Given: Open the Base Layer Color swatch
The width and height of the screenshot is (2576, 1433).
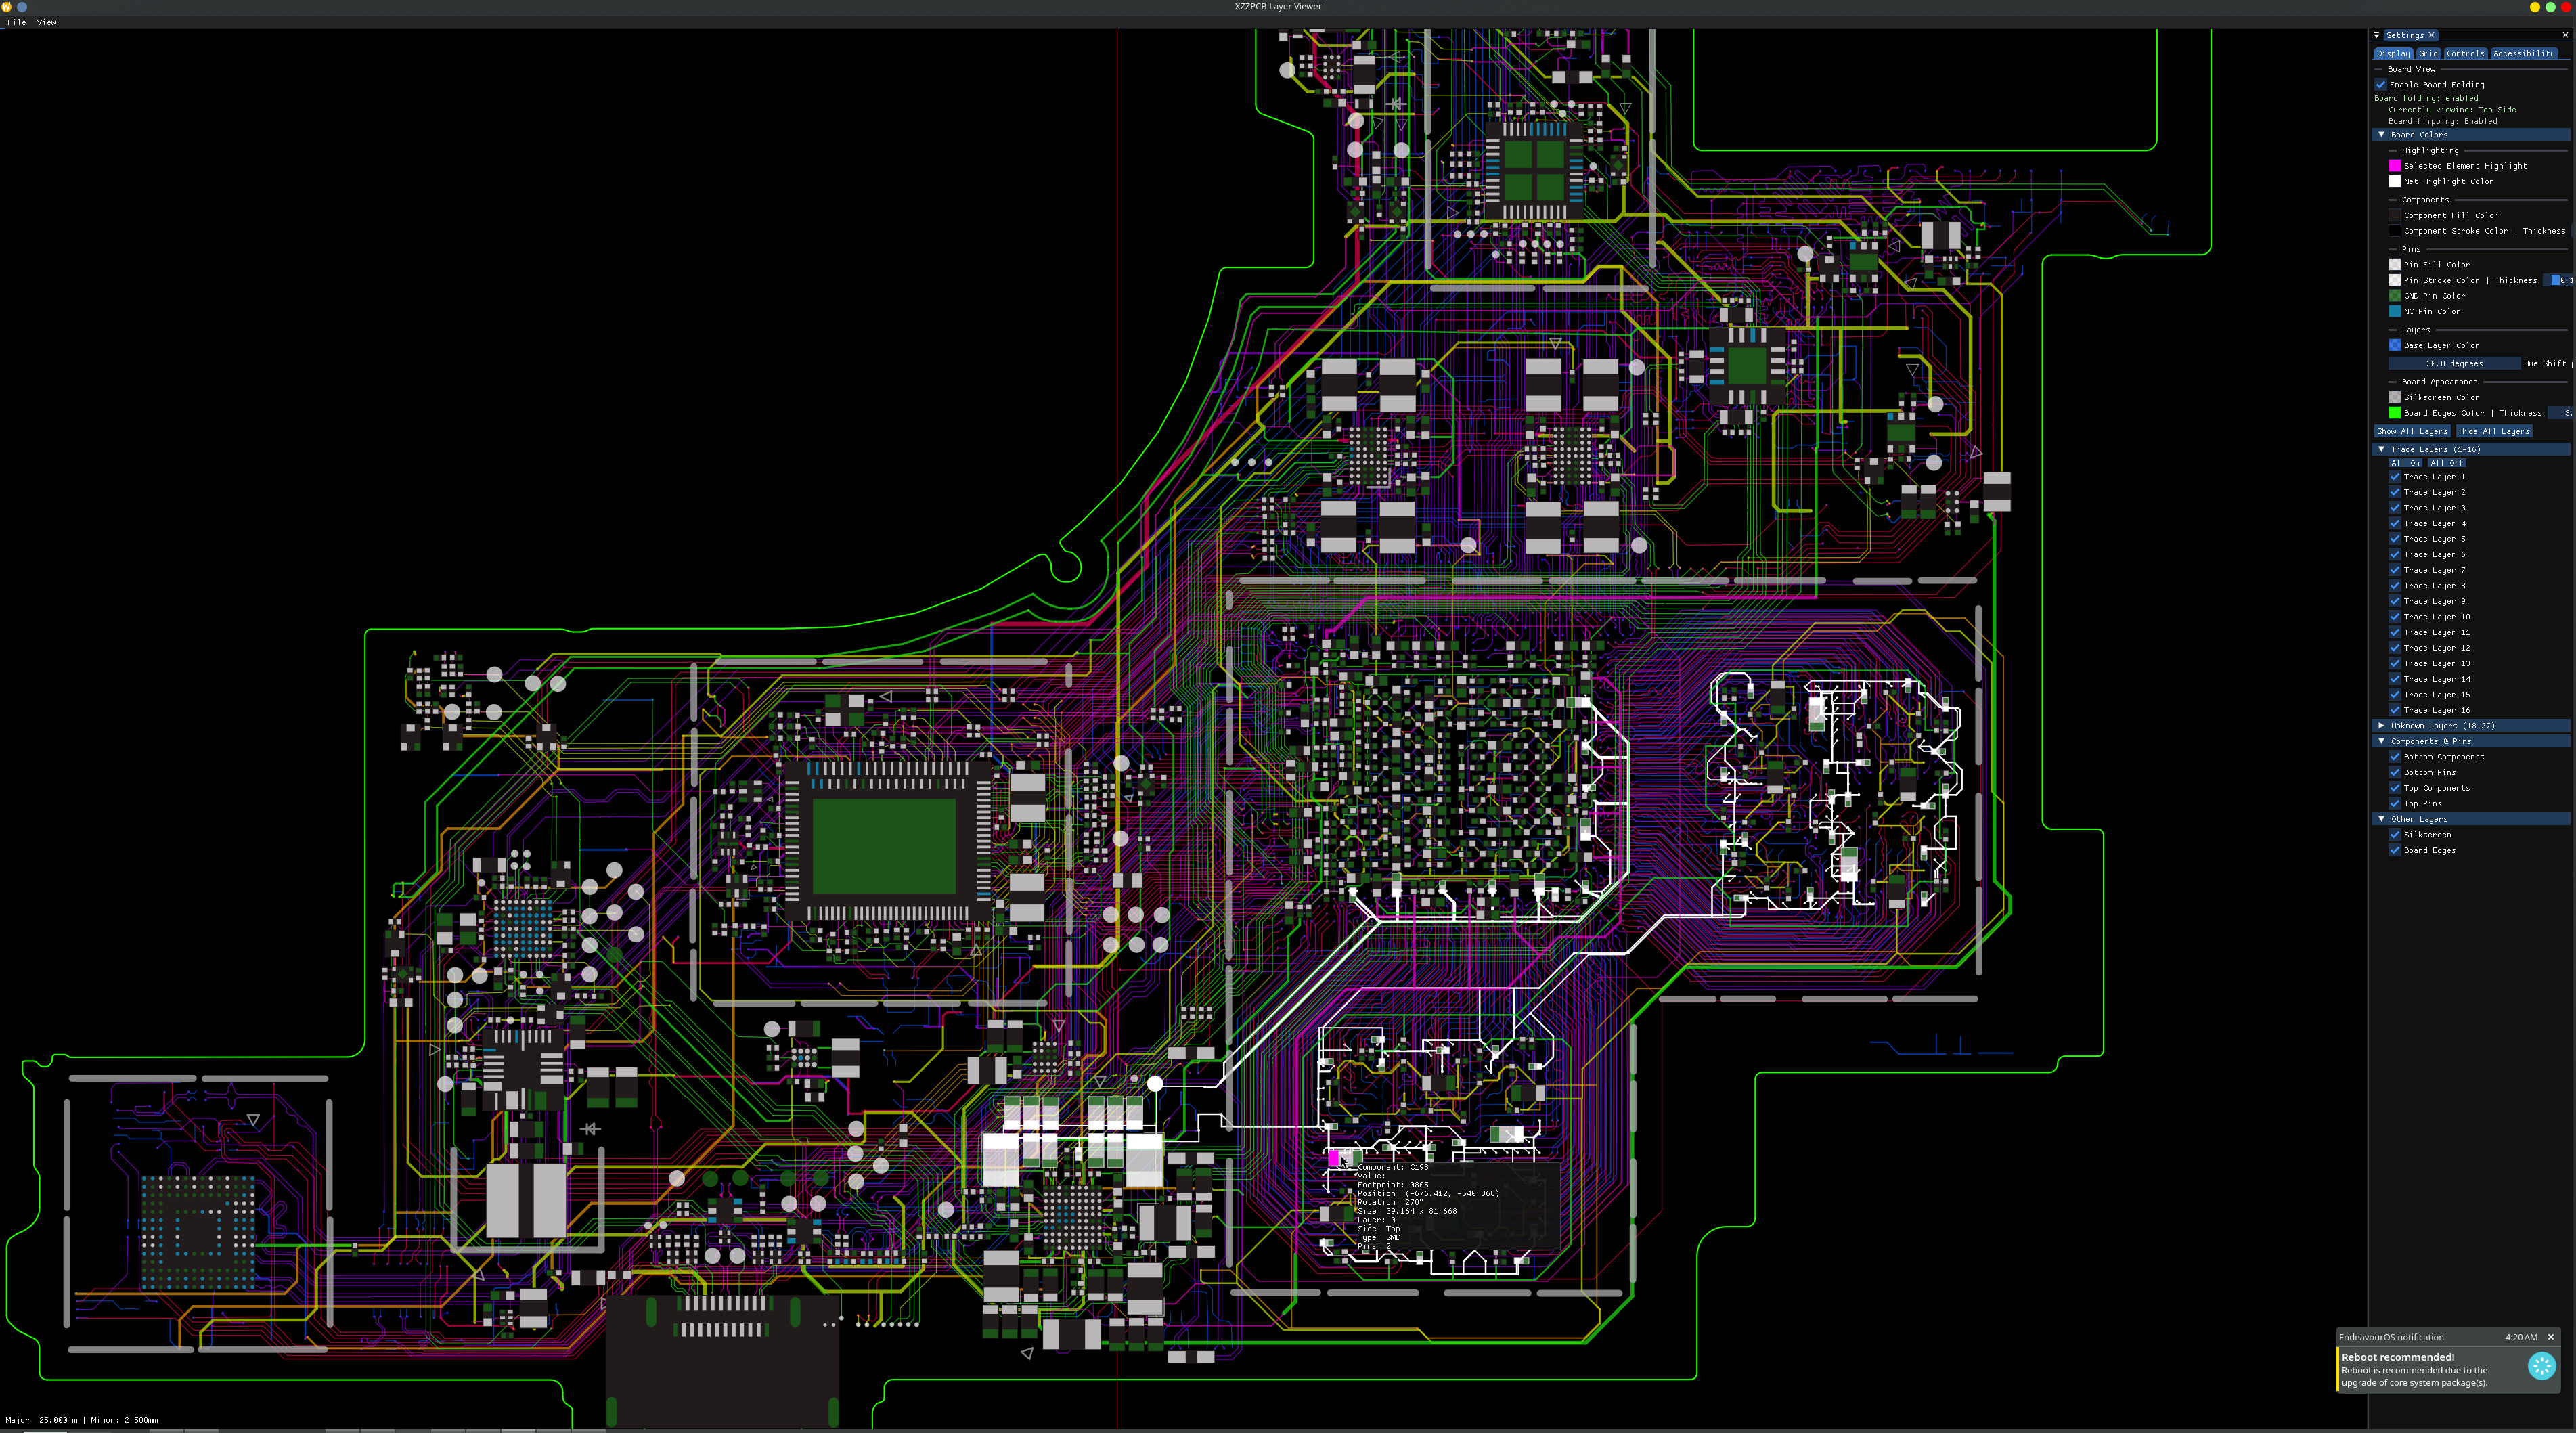Looking at the screenshot, I should (x=2394, y=346).
